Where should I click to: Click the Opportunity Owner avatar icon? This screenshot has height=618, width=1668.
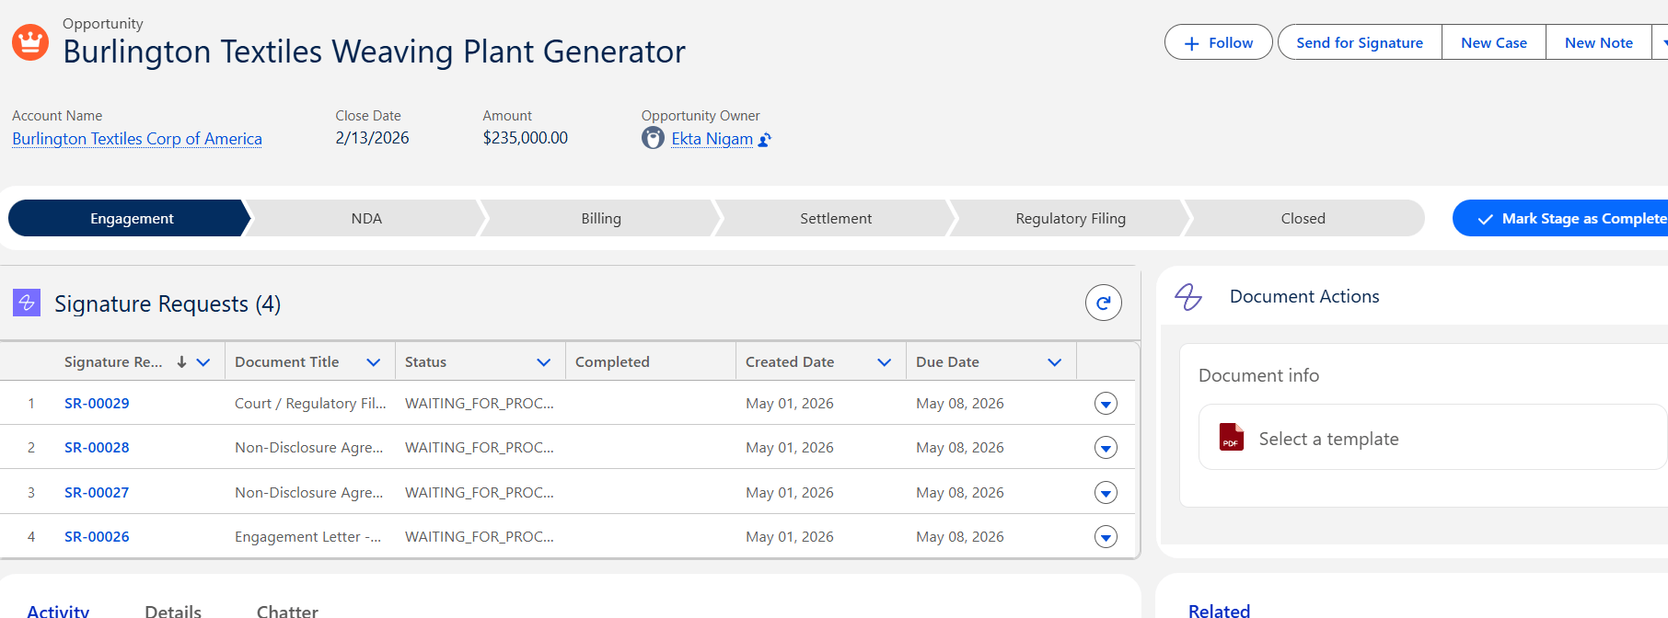(653, 138)
